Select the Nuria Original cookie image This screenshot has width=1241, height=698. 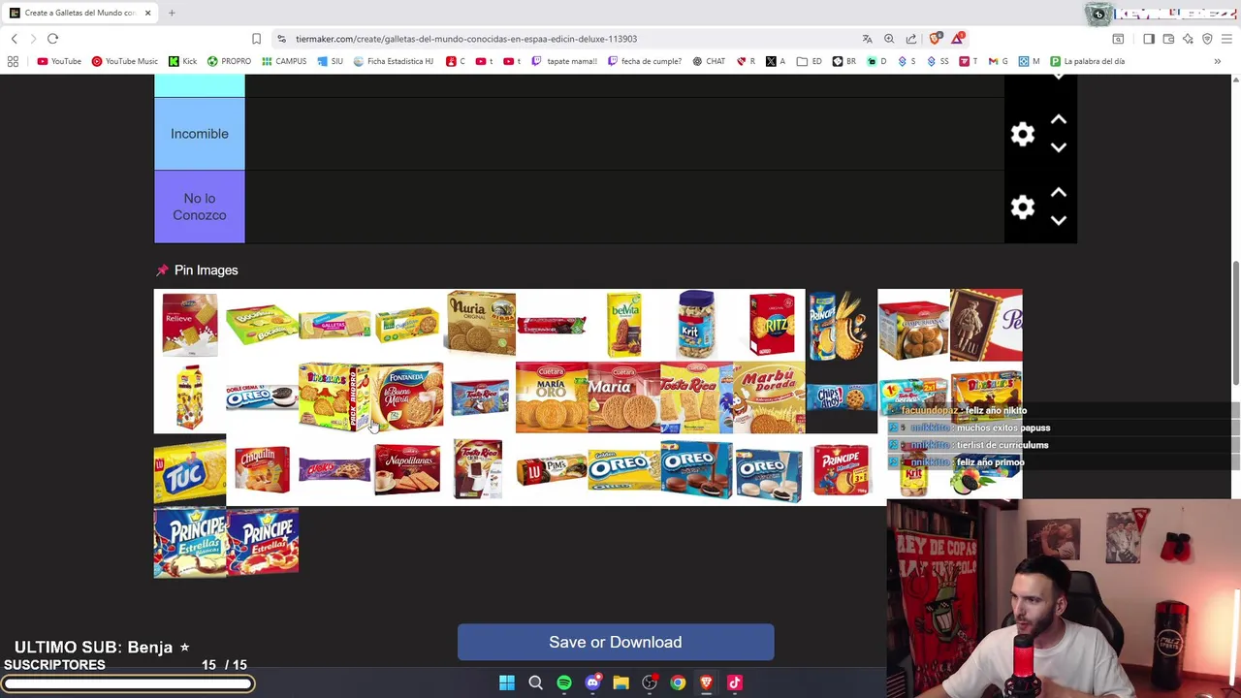(480, 323)
